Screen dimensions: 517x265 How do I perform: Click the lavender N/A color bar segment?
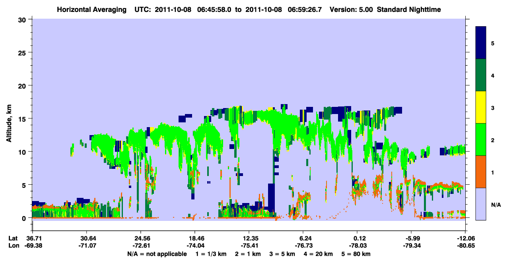tap(481, 204)
